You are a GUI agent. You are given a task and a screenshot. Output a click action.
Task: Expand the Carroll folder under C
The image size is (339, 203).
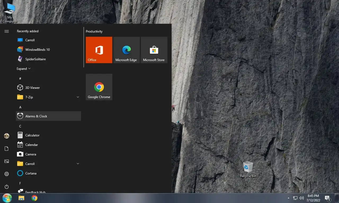[x=48, y=164]
